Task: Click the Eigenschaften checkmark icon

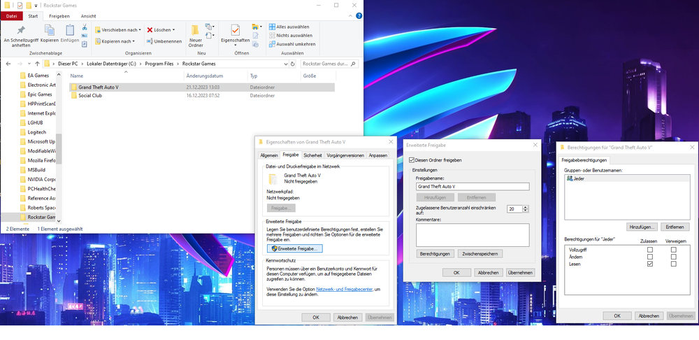Action: pyautogui.click(x=236, y=30)
